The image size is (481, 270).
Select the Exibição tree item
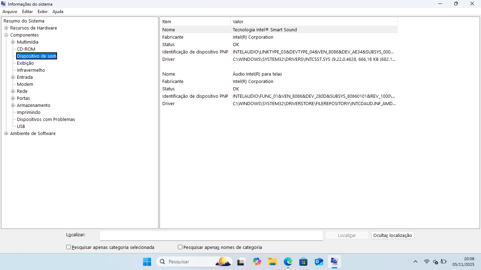[25, 63]
